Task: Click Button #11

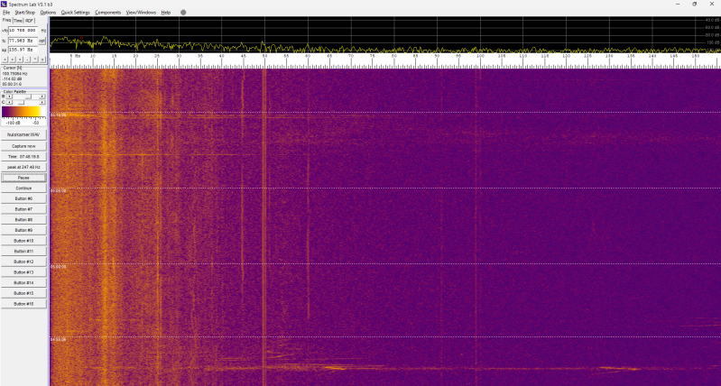Action: [x=23, y=252]
